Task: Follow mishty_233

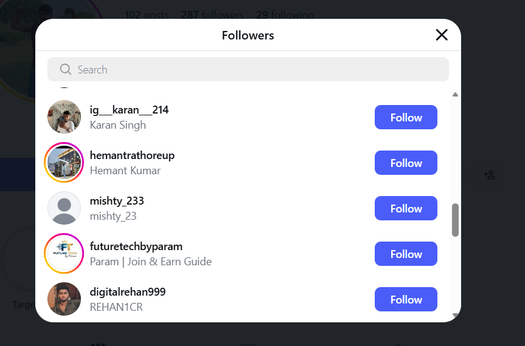Action: click(x=406, y=208)
